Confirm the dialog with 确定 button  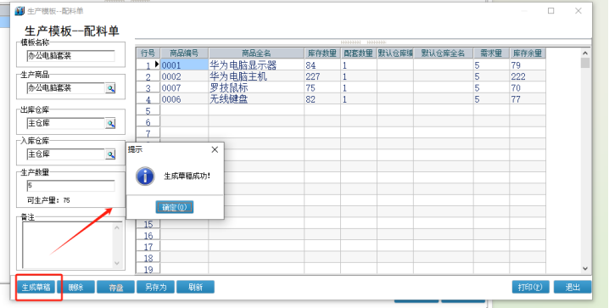(x=175, y=207)
